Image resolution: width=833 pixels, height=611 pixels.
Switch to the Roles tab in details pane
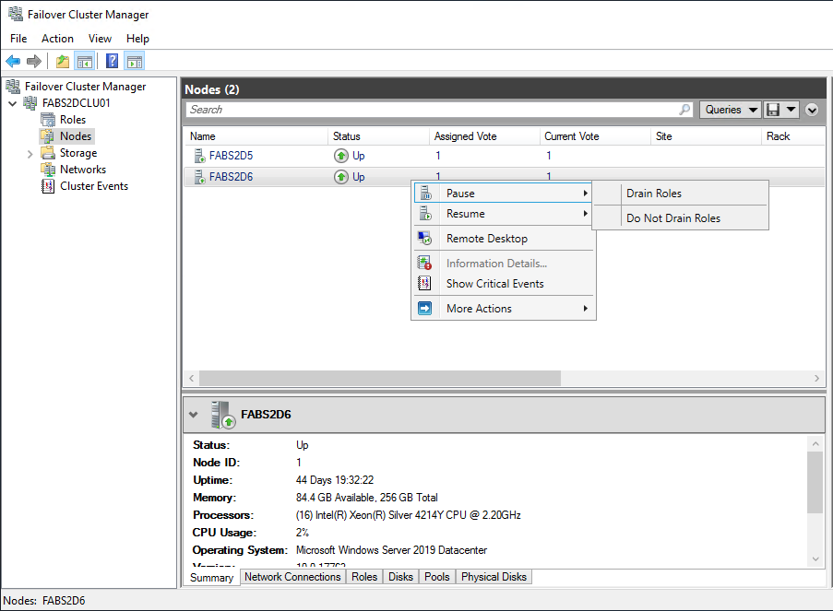point(364,577)
